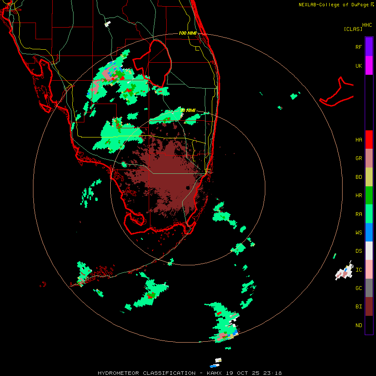Click the RF purple legend swatch
The image size is (376, 376).
click(369, 47)
